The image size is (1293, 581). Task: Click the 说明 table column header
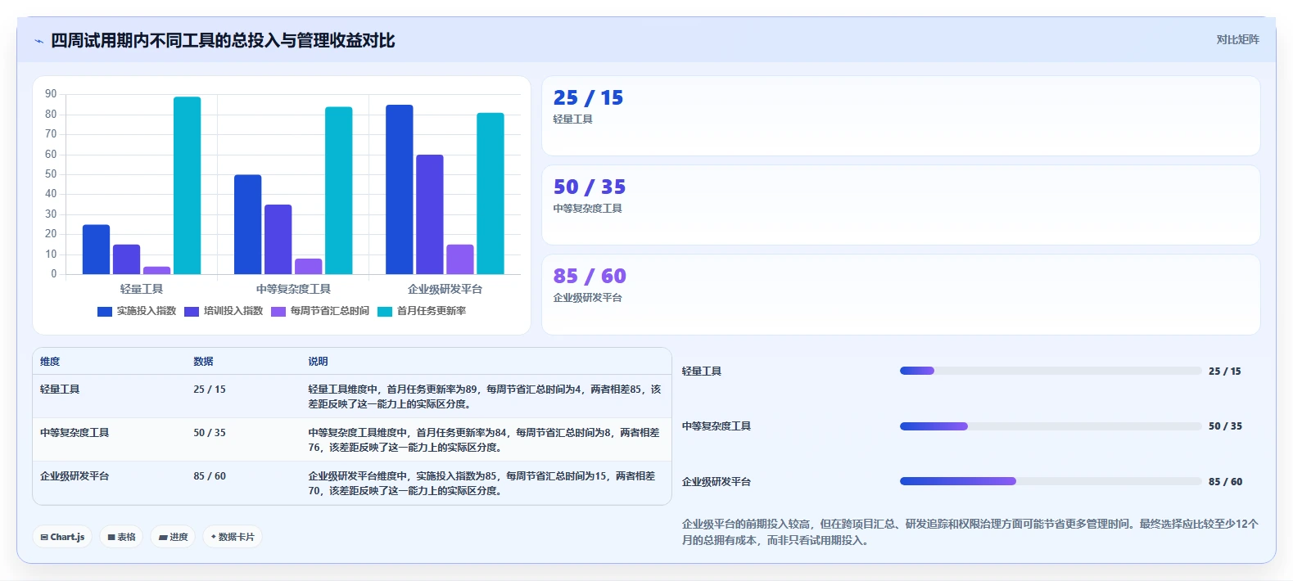(x=318, y=362)
